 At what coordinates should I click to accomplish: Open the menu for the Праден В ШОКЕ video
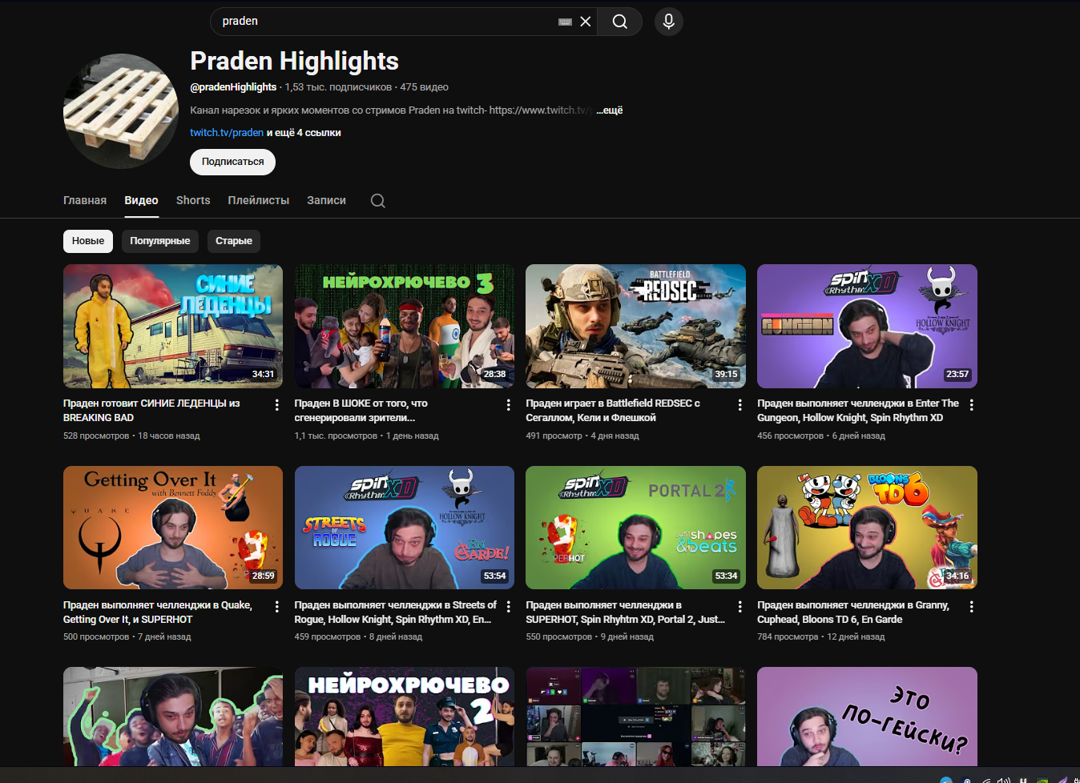point(509,405)
